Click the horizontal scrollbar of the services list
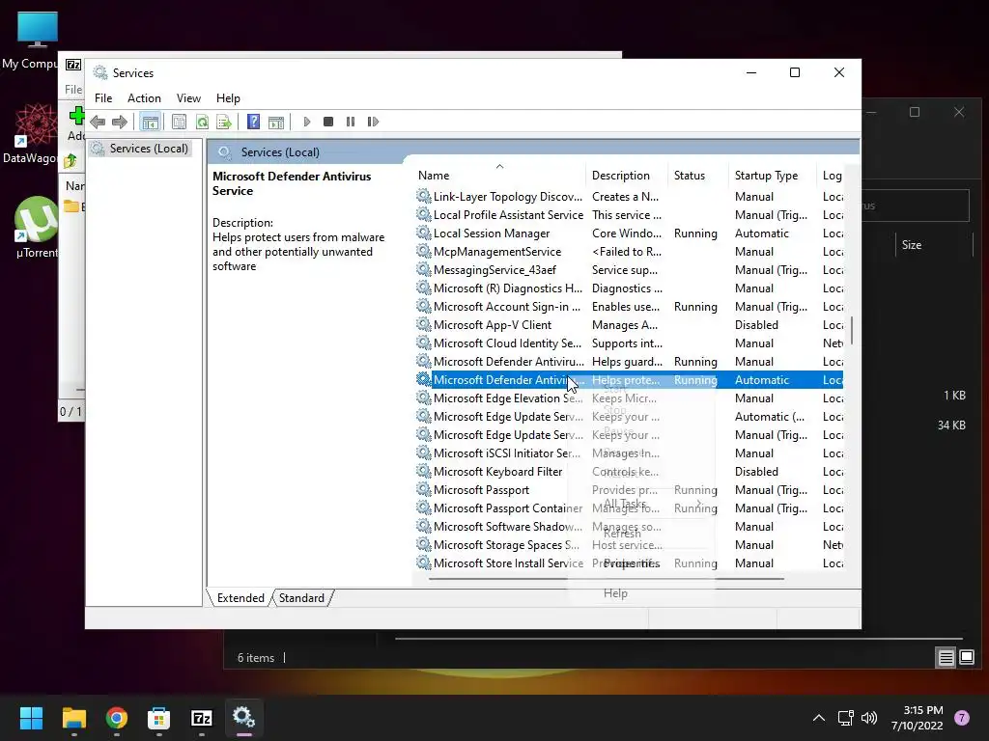This screenshot has width=989, height=741. pyautogui.click(x=607, y=578)
